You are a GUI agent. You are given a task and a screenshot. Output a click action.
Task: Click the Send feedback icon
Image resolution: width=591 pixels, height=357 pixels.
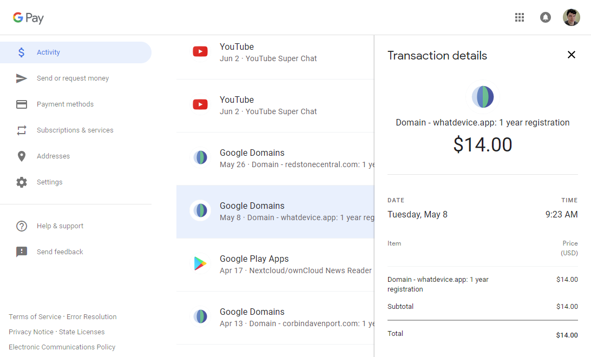tap(21, 252)
